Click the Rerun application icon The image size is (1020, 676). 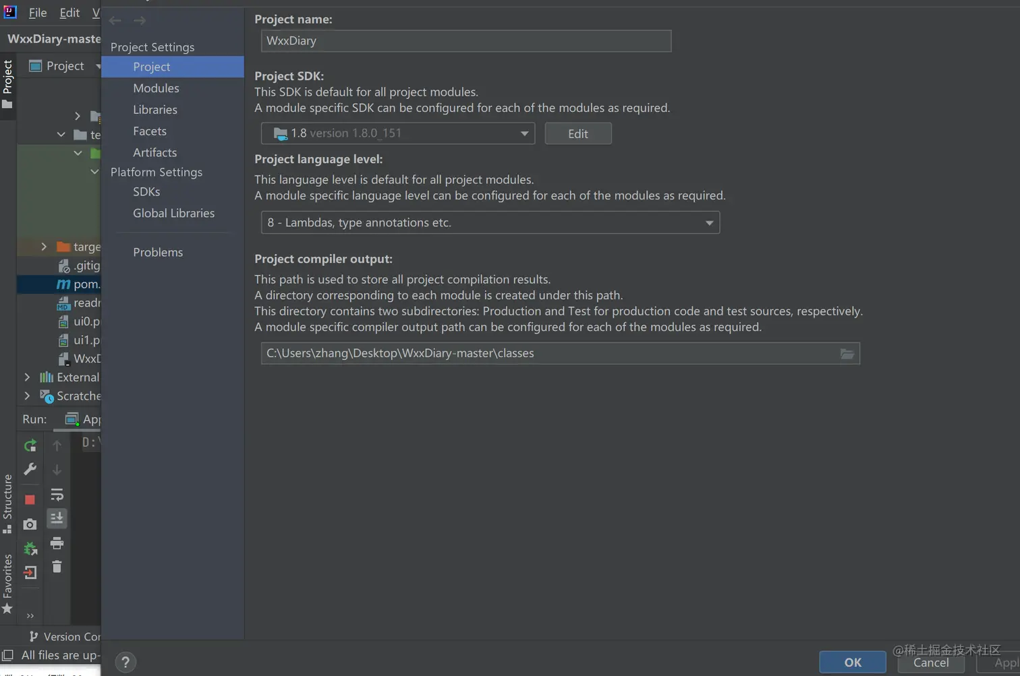pyautogui.click(x=30, y=445)
